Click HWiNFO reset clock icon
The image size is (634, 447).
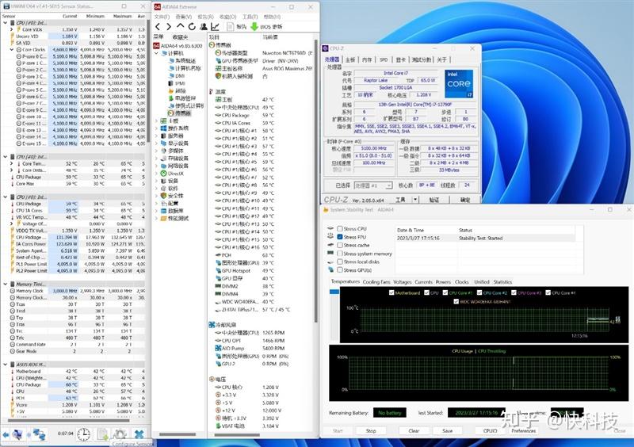[x=84, y=434]
